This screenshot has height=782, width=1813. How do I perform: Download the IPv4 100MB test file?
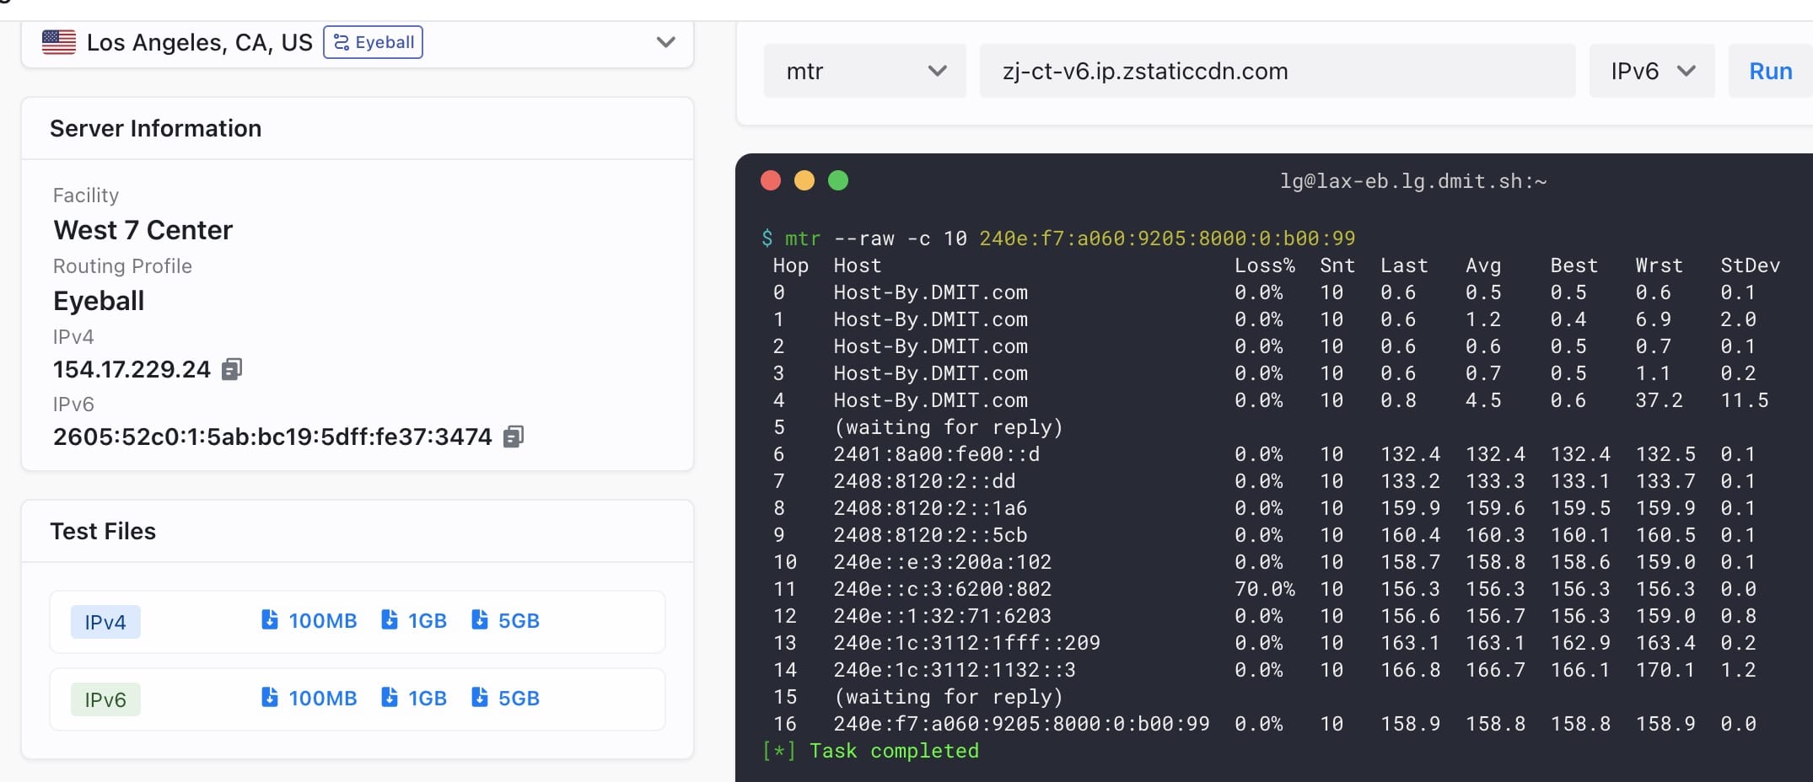tap(309, 621)
